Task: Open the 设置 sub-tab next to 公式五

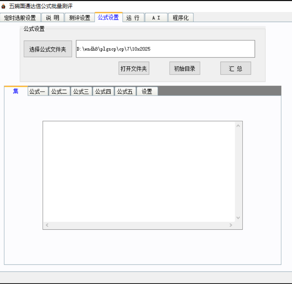Action: click(x=147, y=92)
